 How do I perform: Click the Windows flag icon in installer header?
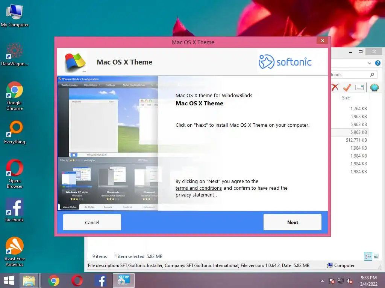point(75,62)
